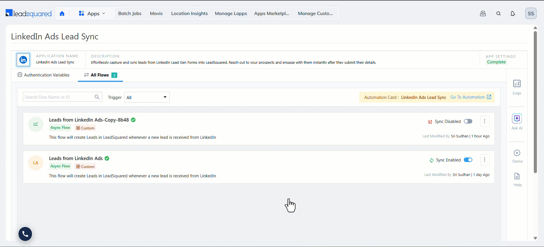Disable sync for Leads from LinkedIn Ads flow
This screenshot has width=544, height=247.
468,160
